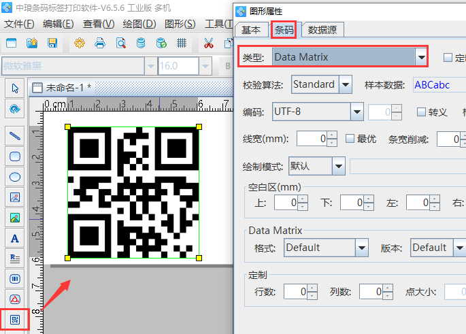Open the 类型 Data Matrix dropdown
The height and width of the screenshot is (334, 466).
click(x=421, y=56)
